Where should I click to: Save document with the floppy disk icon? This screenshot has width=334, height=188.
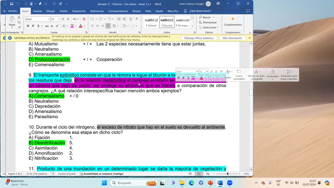(12, 4)
